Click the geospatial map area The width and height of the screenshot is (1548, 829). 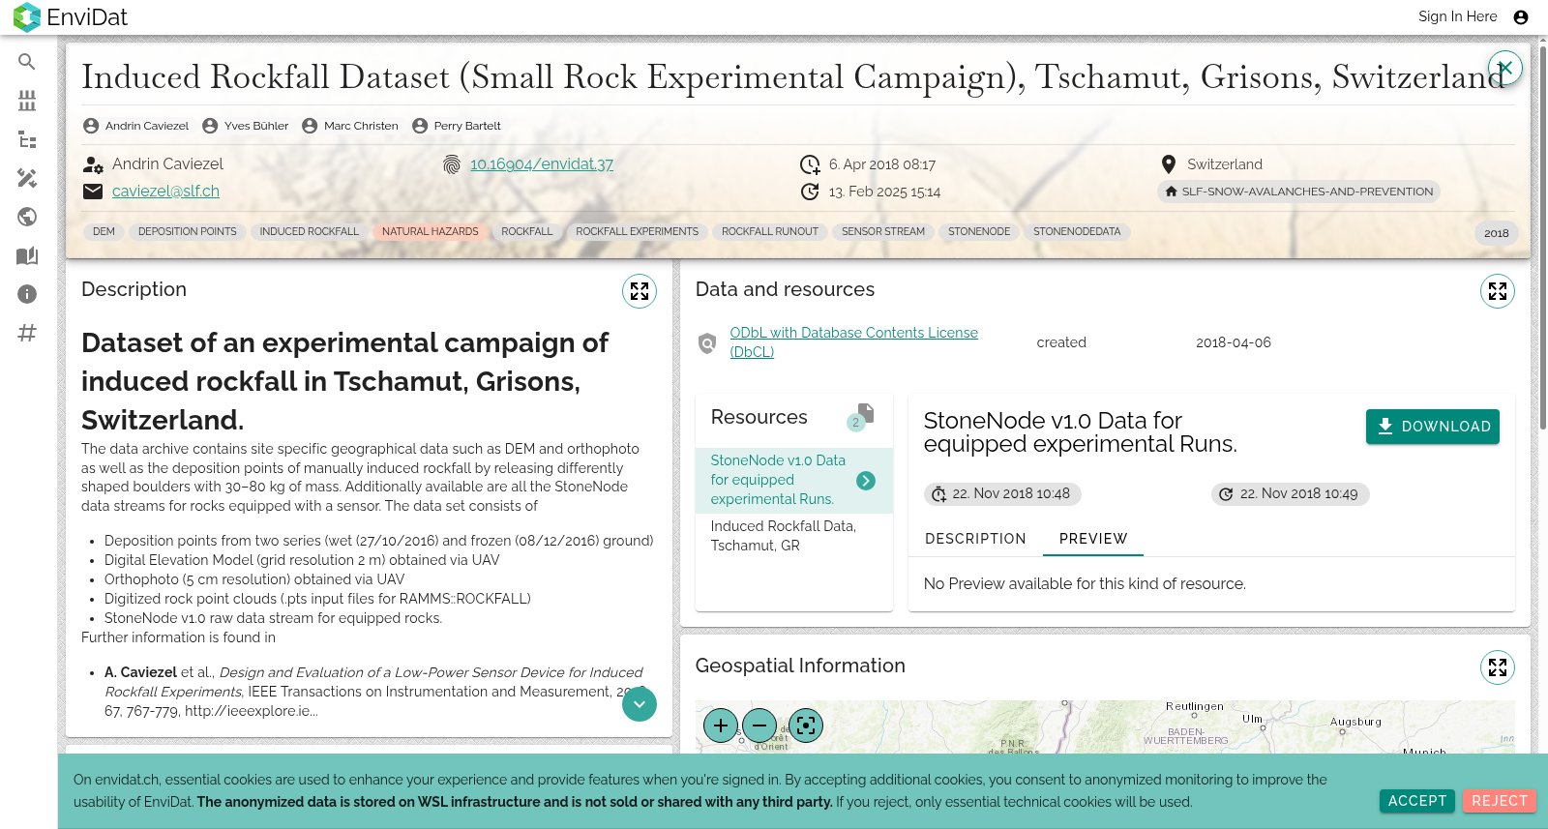[1105, 726]
